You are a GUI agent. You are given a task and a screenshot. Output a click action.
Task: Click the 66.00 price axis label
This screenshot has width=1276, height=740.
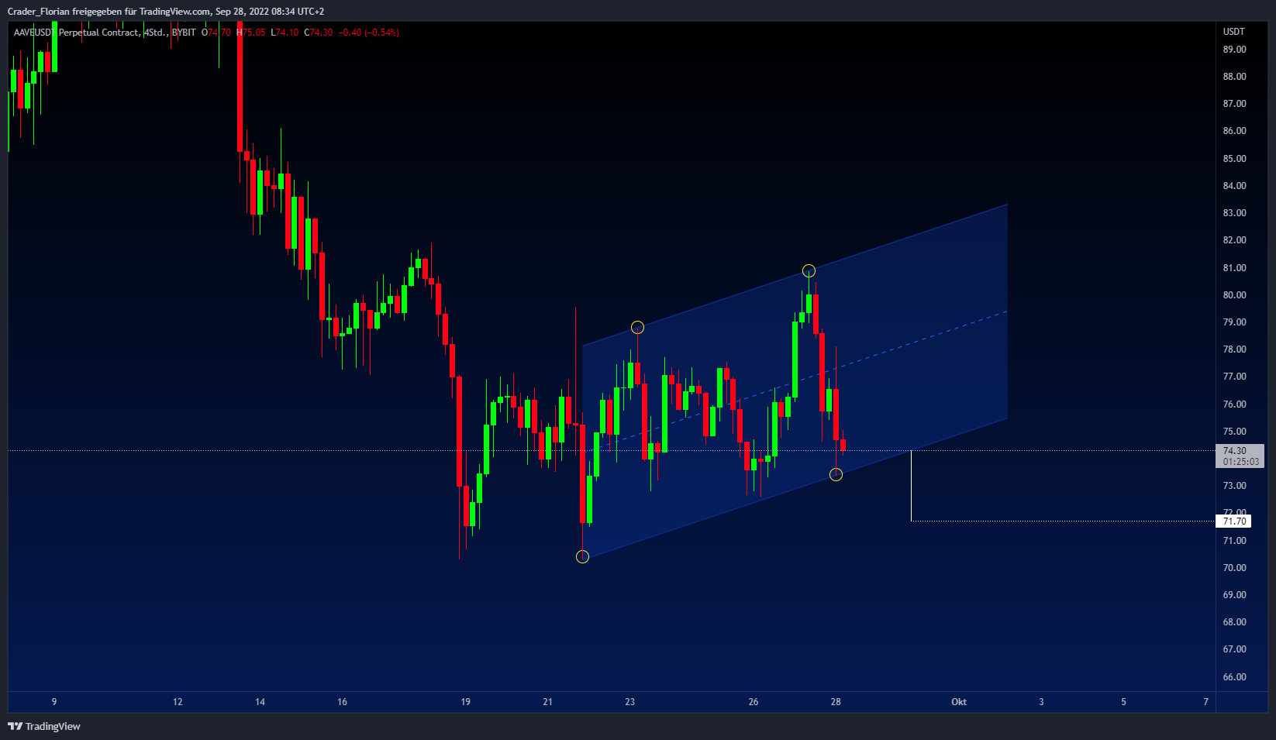pos(1235,677)
